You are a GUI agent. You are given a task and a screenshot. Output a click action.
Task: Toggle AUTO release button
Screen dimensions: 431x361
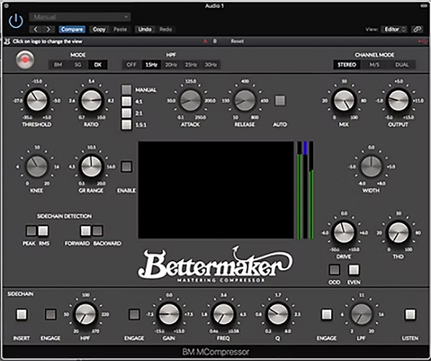click(280, 100)
